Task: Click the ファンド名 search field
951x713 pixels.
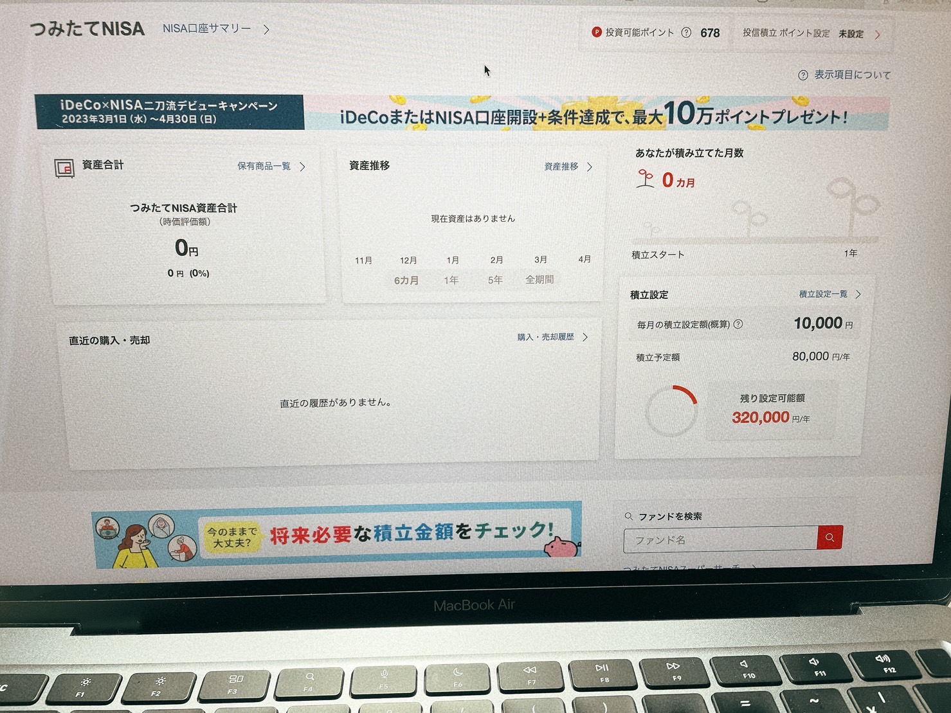Action: tap(721, 539)
